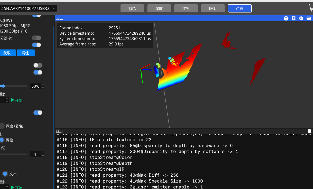This screenshot has height=189, width=313.
Task: Select the 文本 radio option
Action: 5,174
